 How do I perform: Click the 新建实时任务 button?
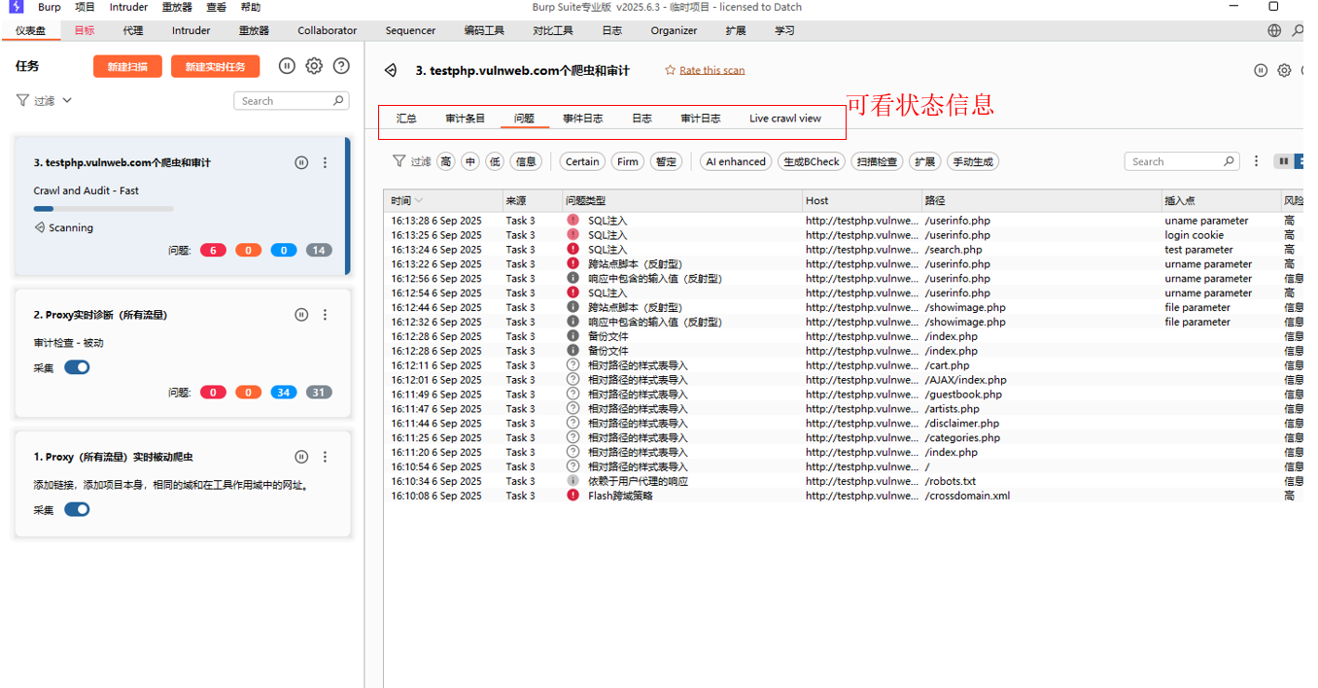point(216,66)
